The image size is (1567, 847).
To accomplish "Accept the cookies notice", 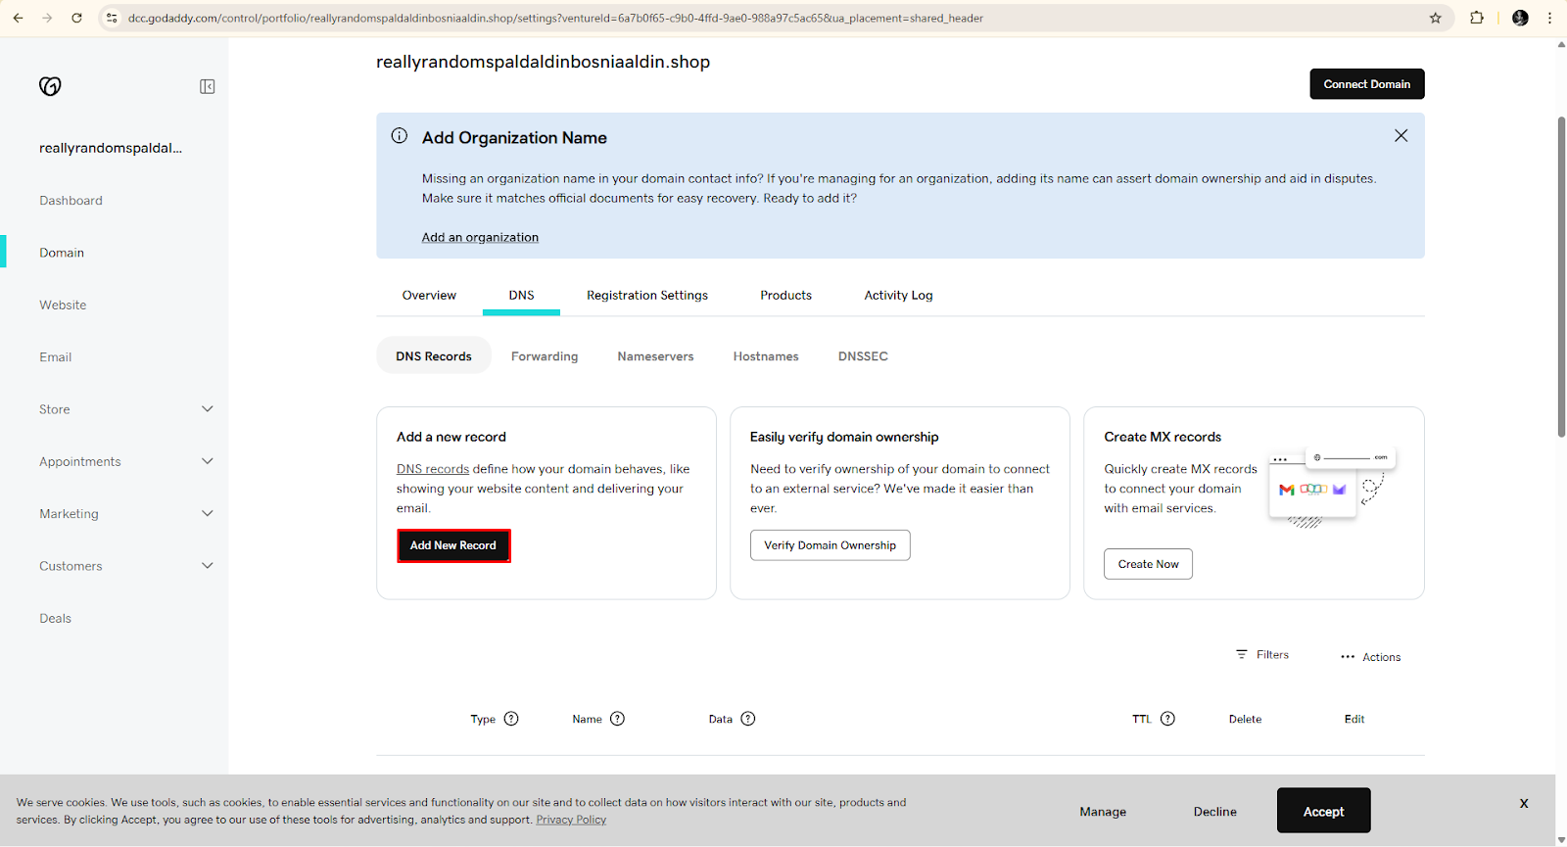I will click(x=1323, y=811).
